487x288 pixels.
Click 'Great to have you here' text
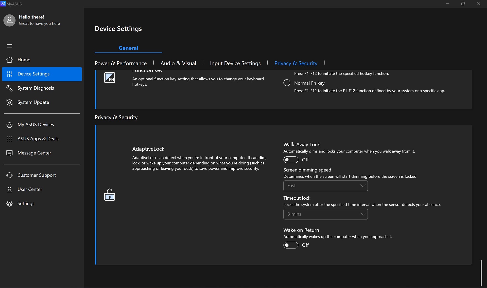(x=39, y=24)
